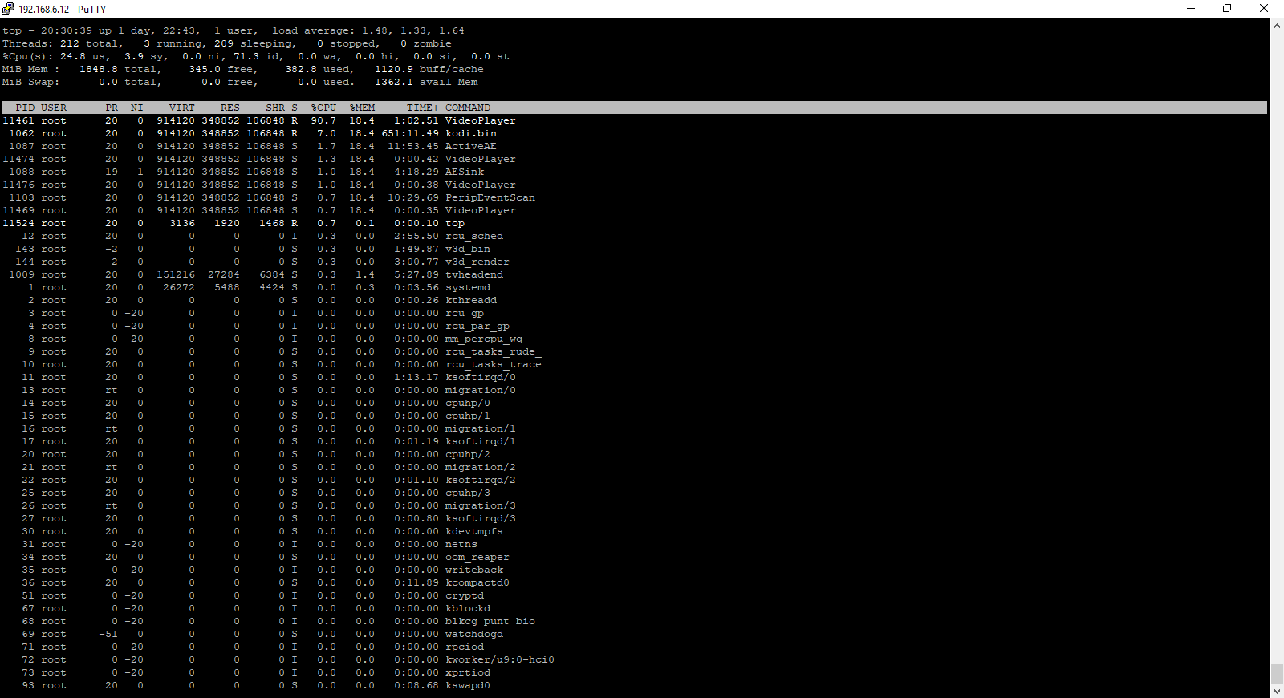
Task: Click the COMMAND column header
Action: (x=468, y=108)
